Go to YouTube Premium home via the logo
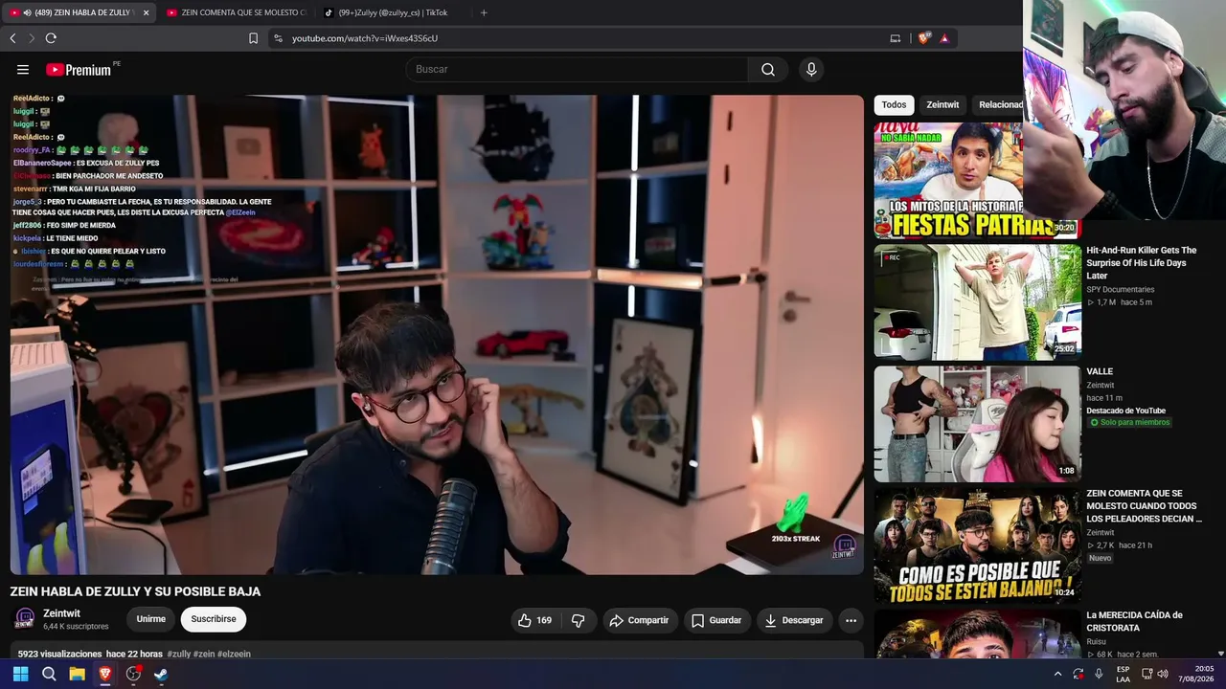1226x689 pixels. click(79, 69)
